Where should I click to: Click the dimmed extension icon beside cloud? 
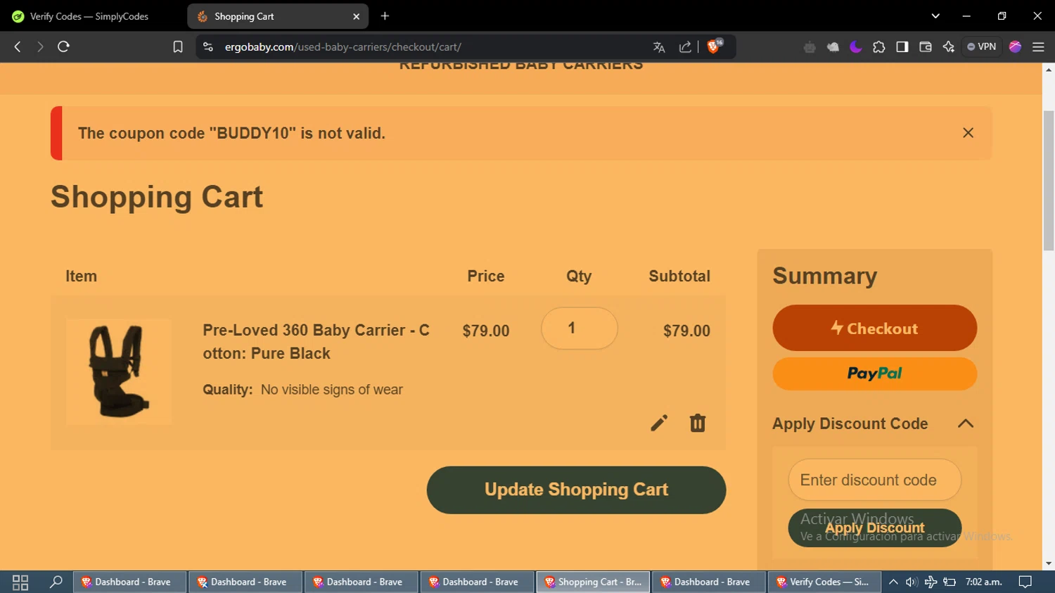coord(810,47)
